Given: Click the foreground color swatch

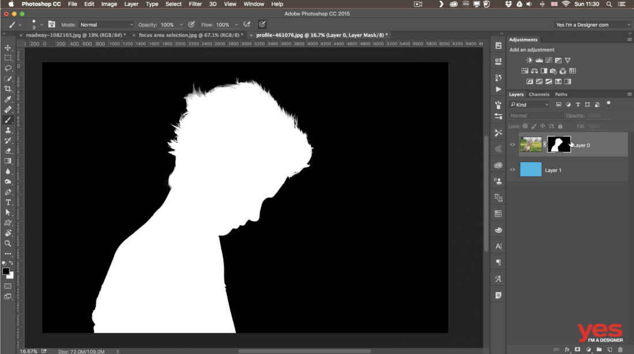Looking at the screenshot, I should (x=6, y=271).
